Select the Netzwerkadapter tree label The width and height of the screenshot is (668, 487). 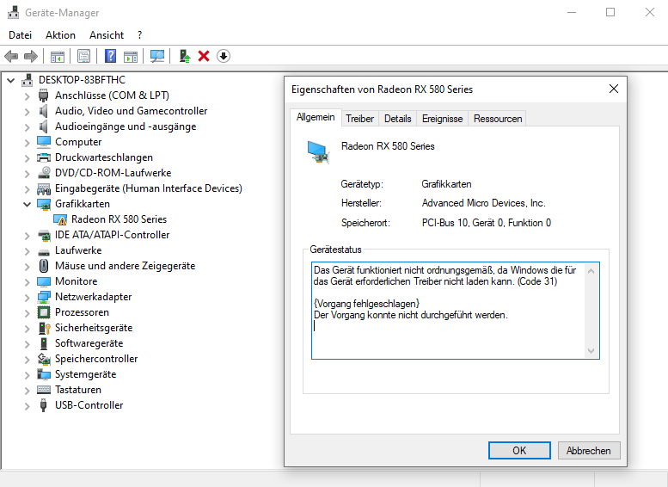(x=94, y=297)
